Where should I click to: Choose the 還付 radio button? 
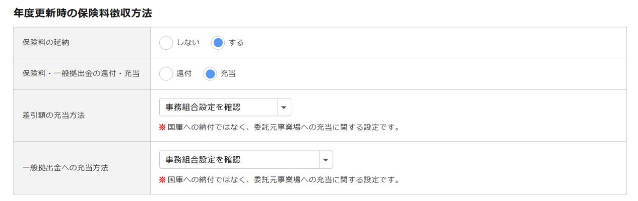[166, 74]
